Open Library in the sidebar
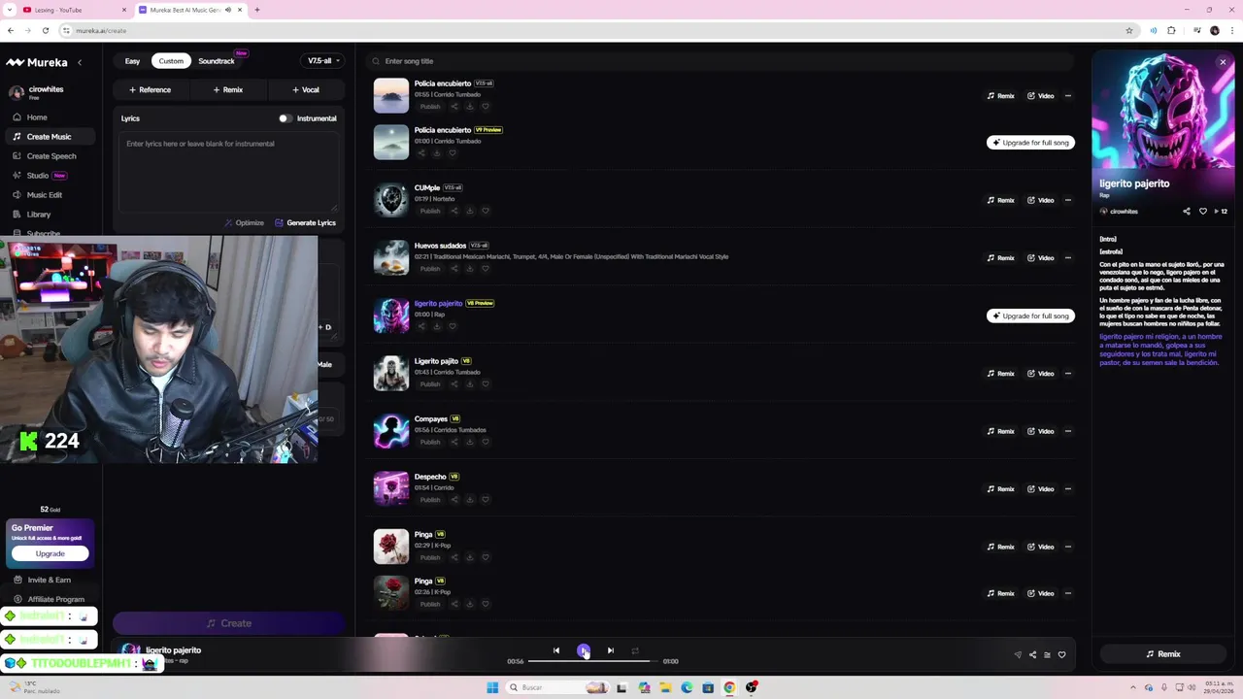This screenshot has height=699, width=1243. (39, 215)
